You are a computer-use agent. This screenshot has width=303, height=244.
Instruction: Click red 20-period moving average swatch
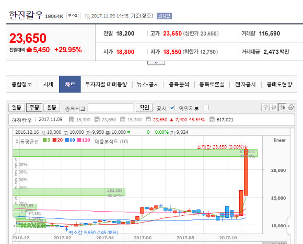[x=54, y=140]
